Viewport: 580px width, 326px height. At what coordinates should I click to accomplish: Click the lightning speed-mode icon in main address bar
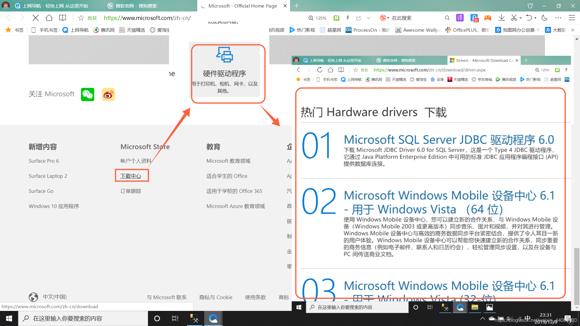pyautogui.click(x=348, y=18)
